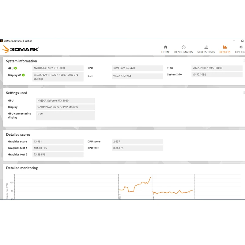Select the Results chart icon
This screenshot has height=245, width=245.
[x=225, y=47]
